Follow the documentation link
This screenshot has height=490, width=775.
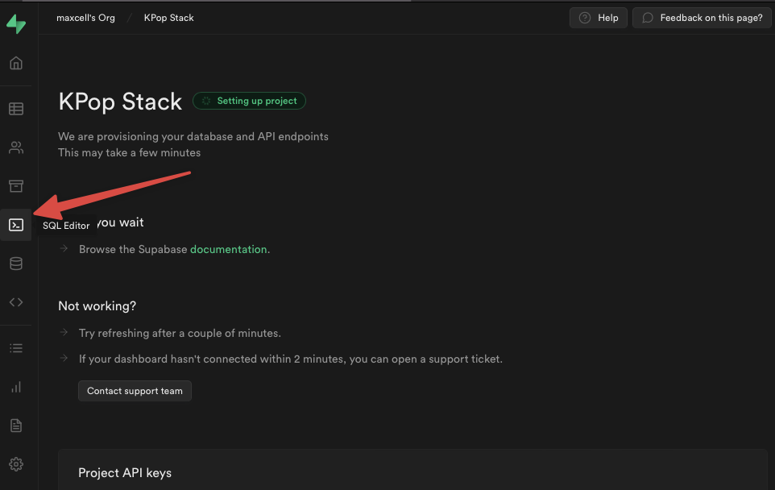228,249
